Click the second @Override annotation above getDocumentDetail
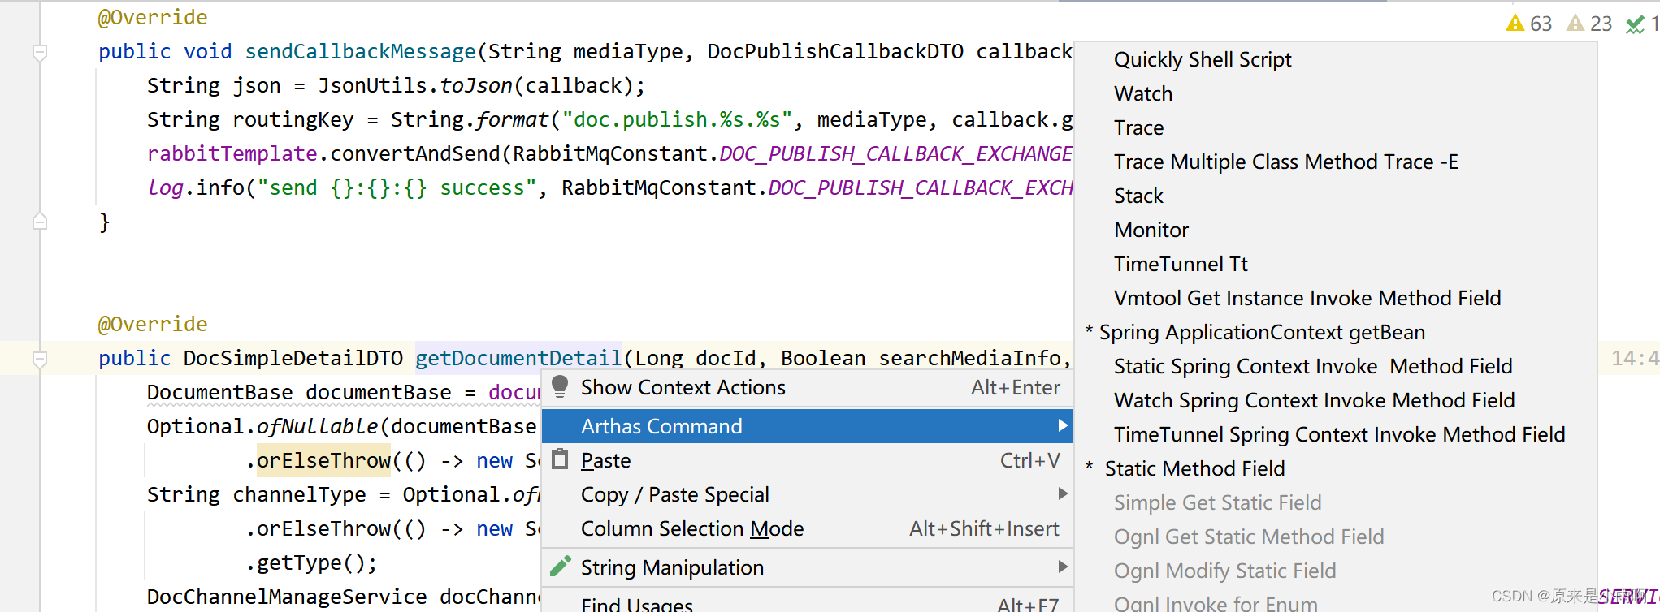1660x612 pixels. point(153,324)
